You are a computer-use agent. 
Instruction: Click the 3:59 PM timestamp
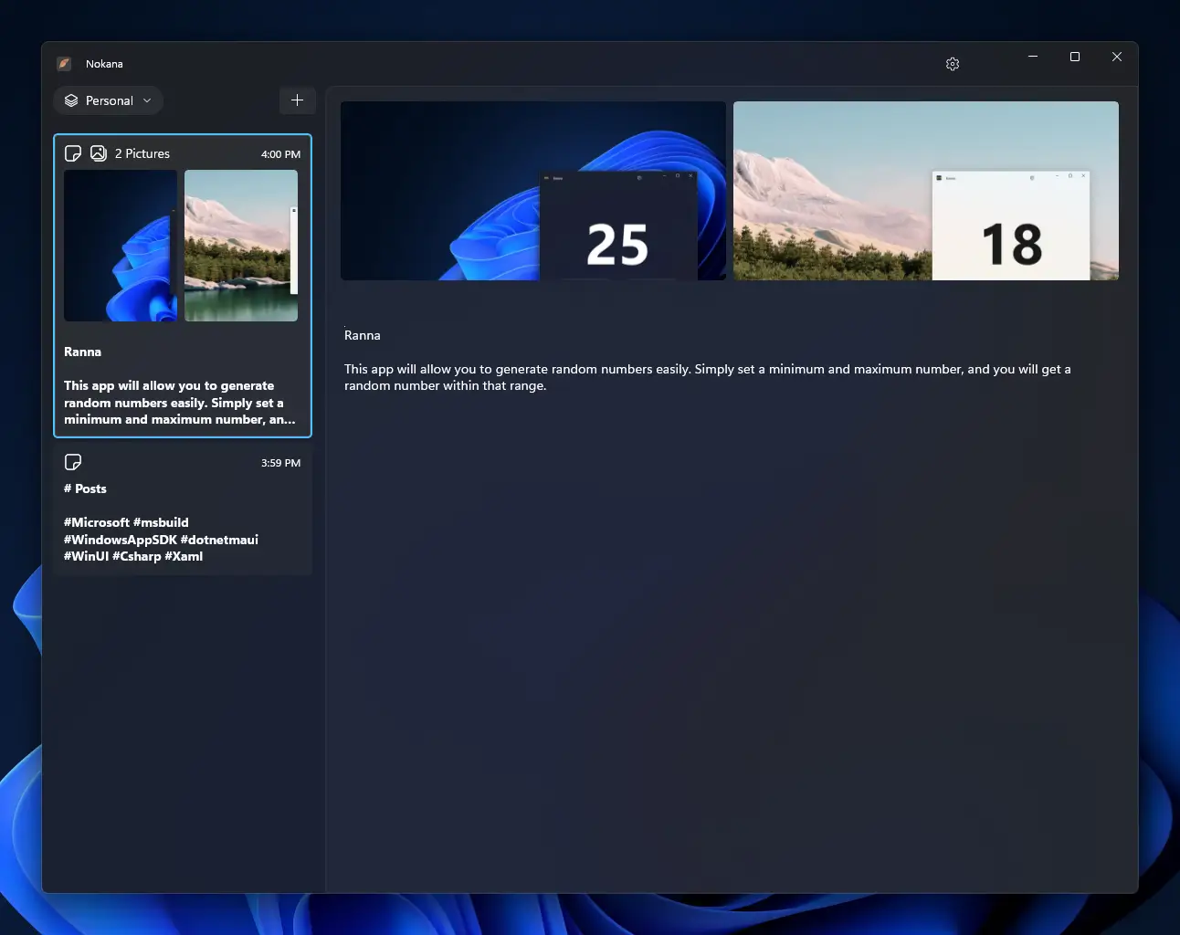tap(280, 463)
